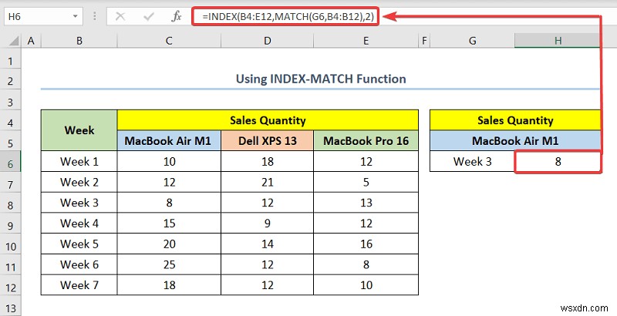Click result cell H6 showing 8
The image size is (617, 316).
(558, 161)
